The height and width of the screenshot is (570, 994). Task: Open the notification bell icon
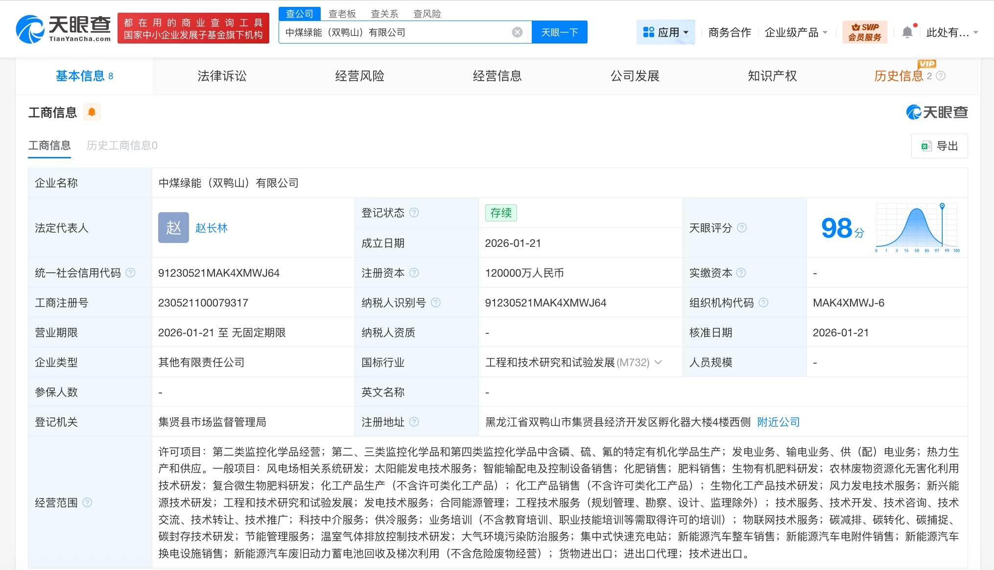click(x=907, y=32)
